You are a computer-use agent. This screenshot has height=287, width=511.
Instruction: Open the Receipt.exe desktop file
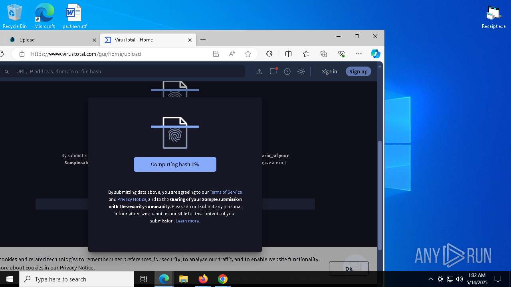493,17
